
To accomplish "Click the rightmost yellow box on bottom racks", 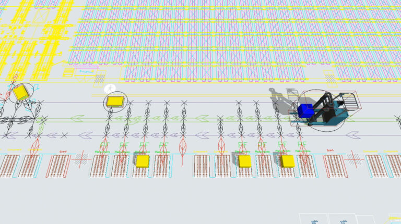I will click(x=287, y=161).
